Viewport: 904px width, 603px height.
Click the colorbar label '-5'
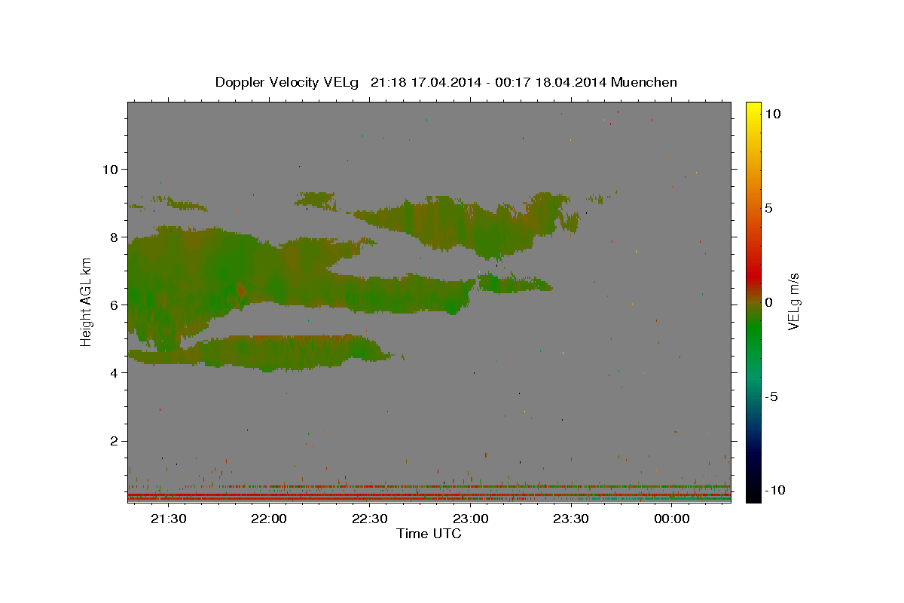[x=772, y=396]
